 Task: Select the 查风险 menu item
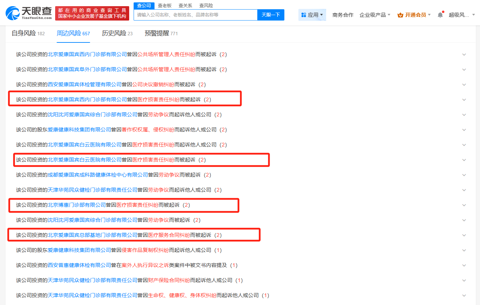(x=207, y=5)
